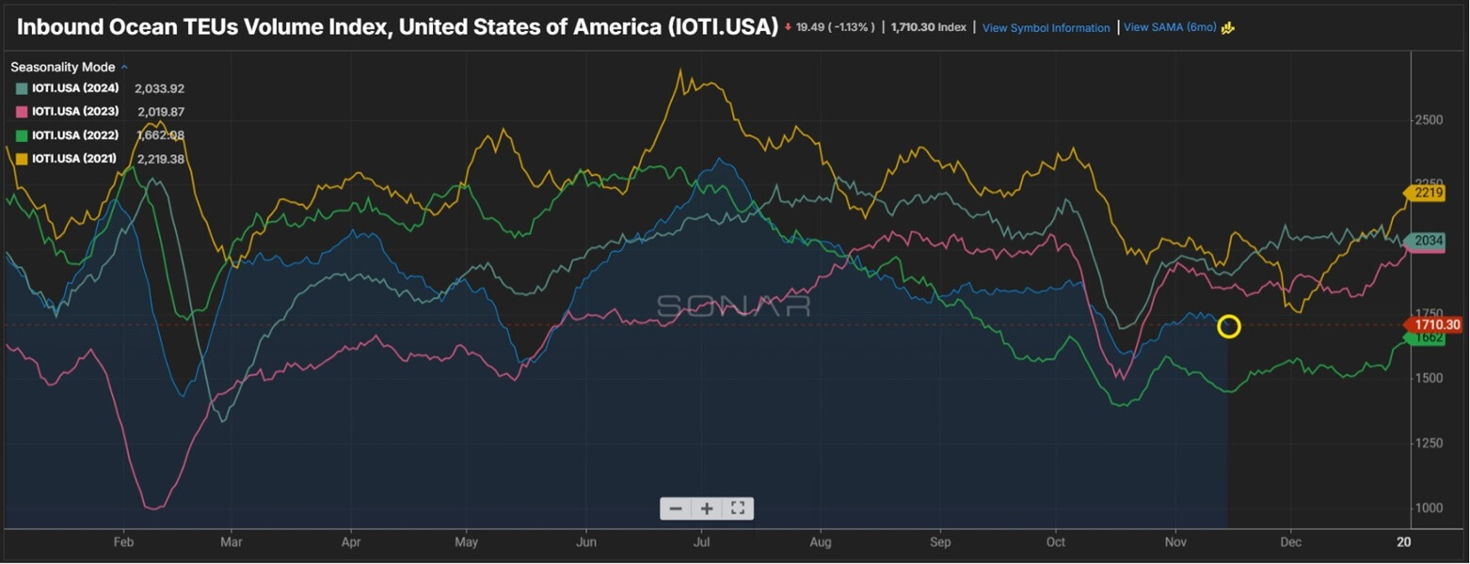Click the pink IOTI.USA (2023) color swatch

[20, 111]
